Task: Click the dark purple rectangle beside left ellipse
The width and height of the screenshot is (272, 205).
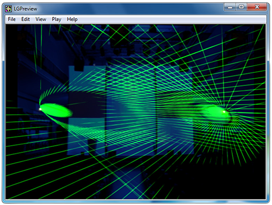Action: click(x=86, y=104)
